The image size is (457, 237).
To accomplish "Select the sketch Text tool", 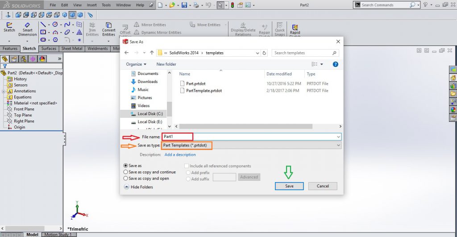I will pos(79,32).
